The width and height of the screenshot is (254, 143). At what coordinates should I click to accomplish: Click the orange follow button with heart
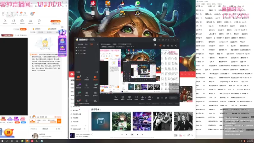tap(23, 29)
